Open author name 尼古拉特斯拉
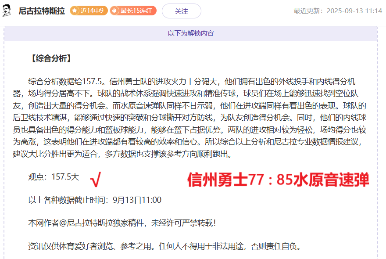 (42, 11)
